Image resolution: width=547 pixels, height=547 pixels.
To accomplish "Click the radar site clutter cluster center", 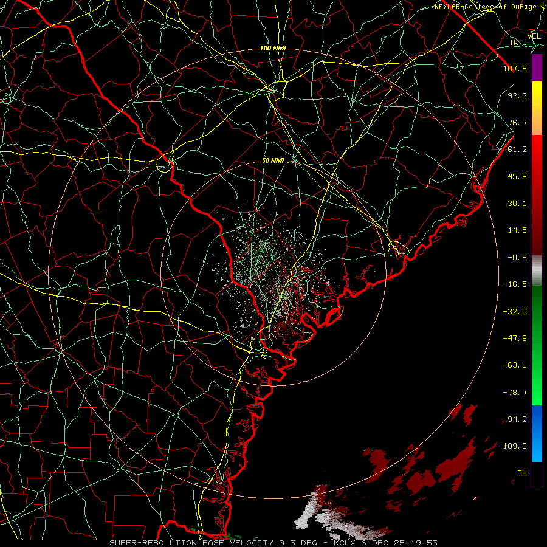I will point(274,274).
